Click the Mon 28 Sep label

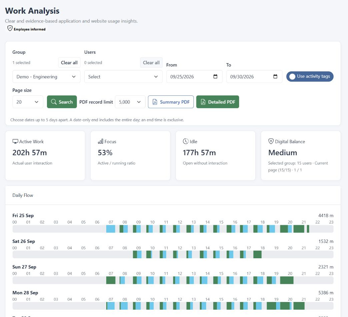[x=25, y=293]
